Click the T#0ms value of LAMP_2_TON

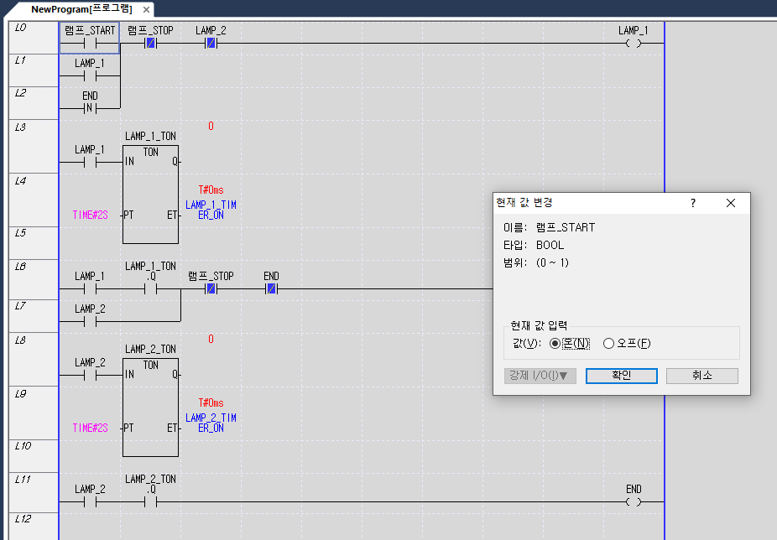(211, 402)
